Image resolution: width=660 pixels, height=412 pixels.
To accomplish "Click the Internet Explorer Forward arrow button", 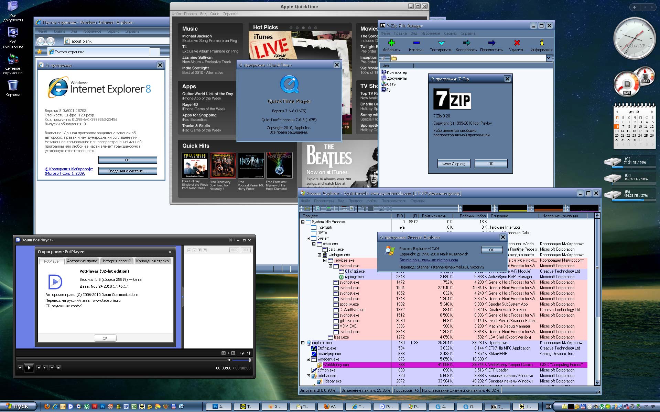I will 50,41.
